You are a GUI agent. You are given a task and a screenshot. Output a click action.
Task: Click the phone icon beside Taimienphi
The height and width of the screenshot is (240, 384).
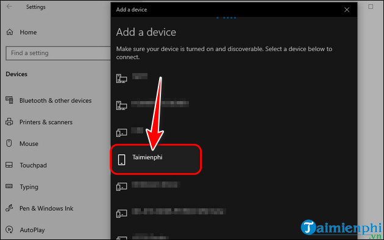[x=121, y=160]
